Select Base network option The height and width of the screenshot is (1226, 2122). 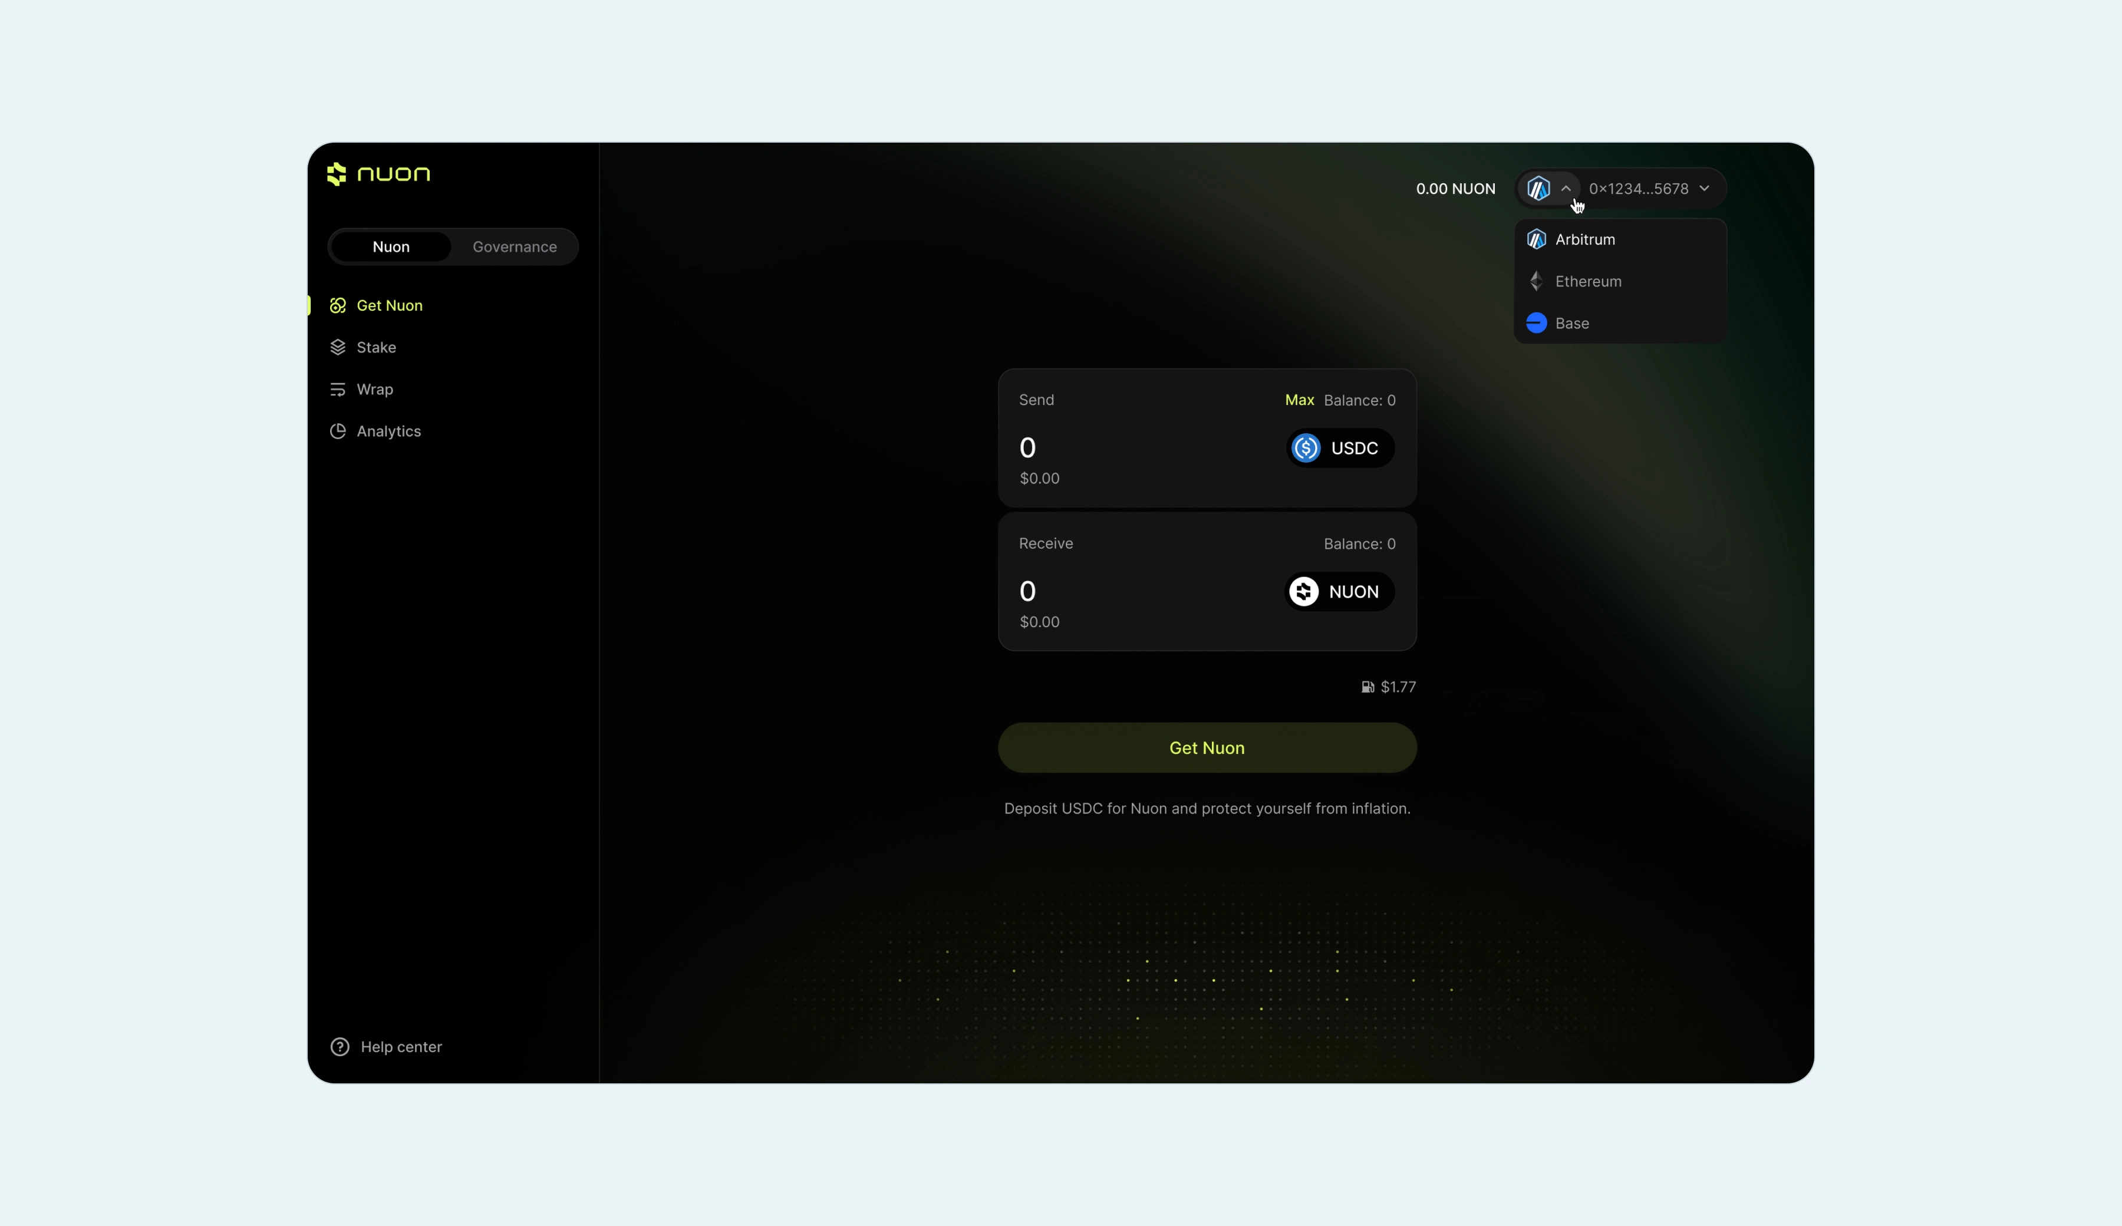tap(1620, 324)
